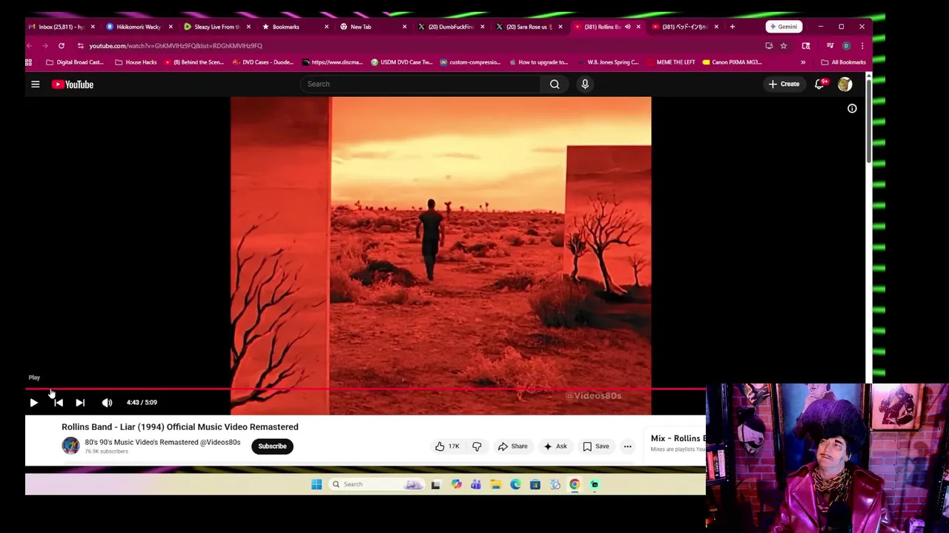Screen dimensions: 949x533
Task: Open the All Bookmarks folder
Action: (x=844, y=62)
